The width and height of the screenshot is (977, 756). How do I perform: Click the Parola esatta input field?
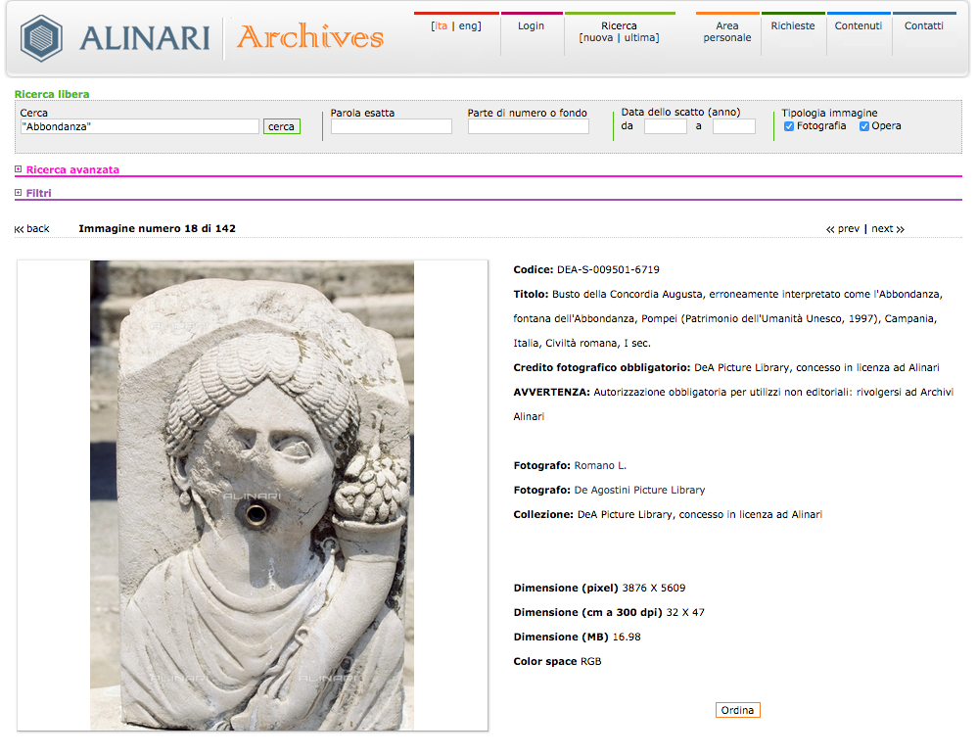(391, 126)
